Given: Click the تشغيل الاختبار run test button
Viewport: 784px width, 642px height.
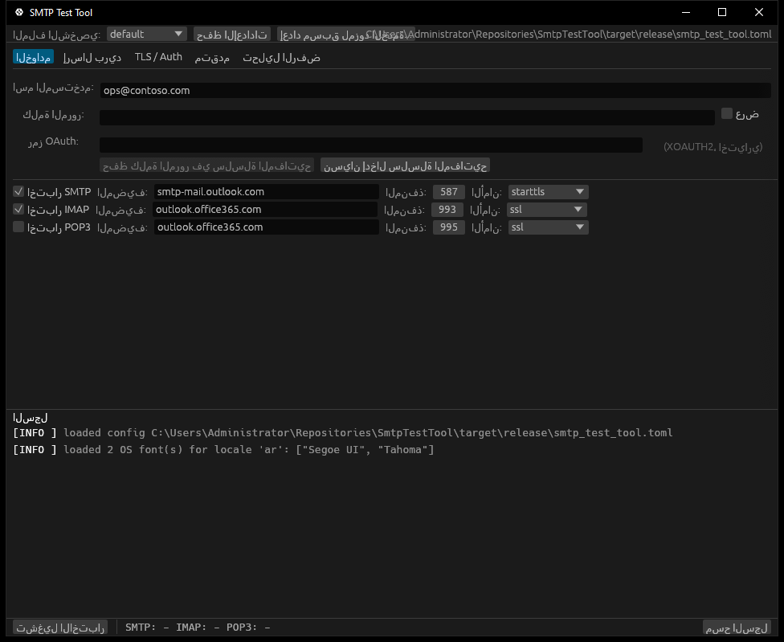Looking at the screenshot, I should (60, 628).
